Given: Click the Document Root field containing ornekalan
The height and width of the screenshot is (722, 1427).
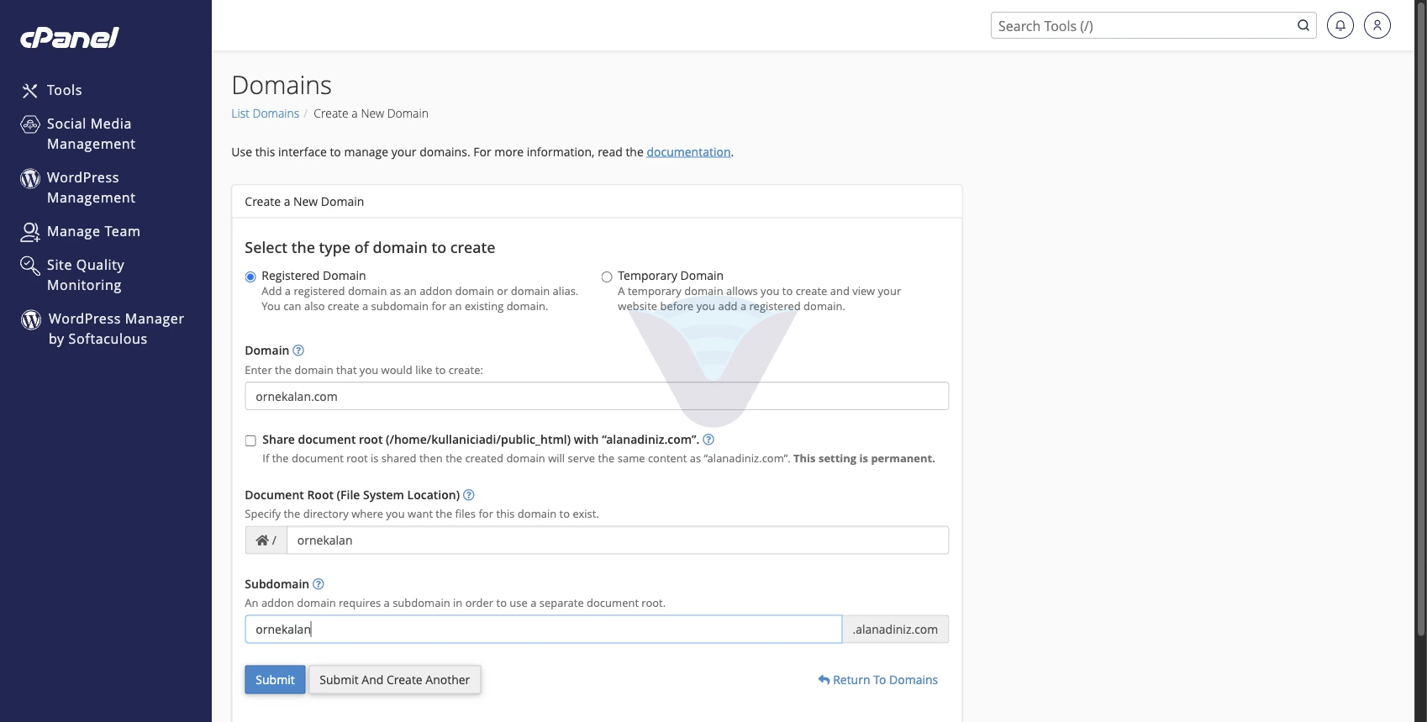Looking at the screenshot, I should tap(618, 540).
